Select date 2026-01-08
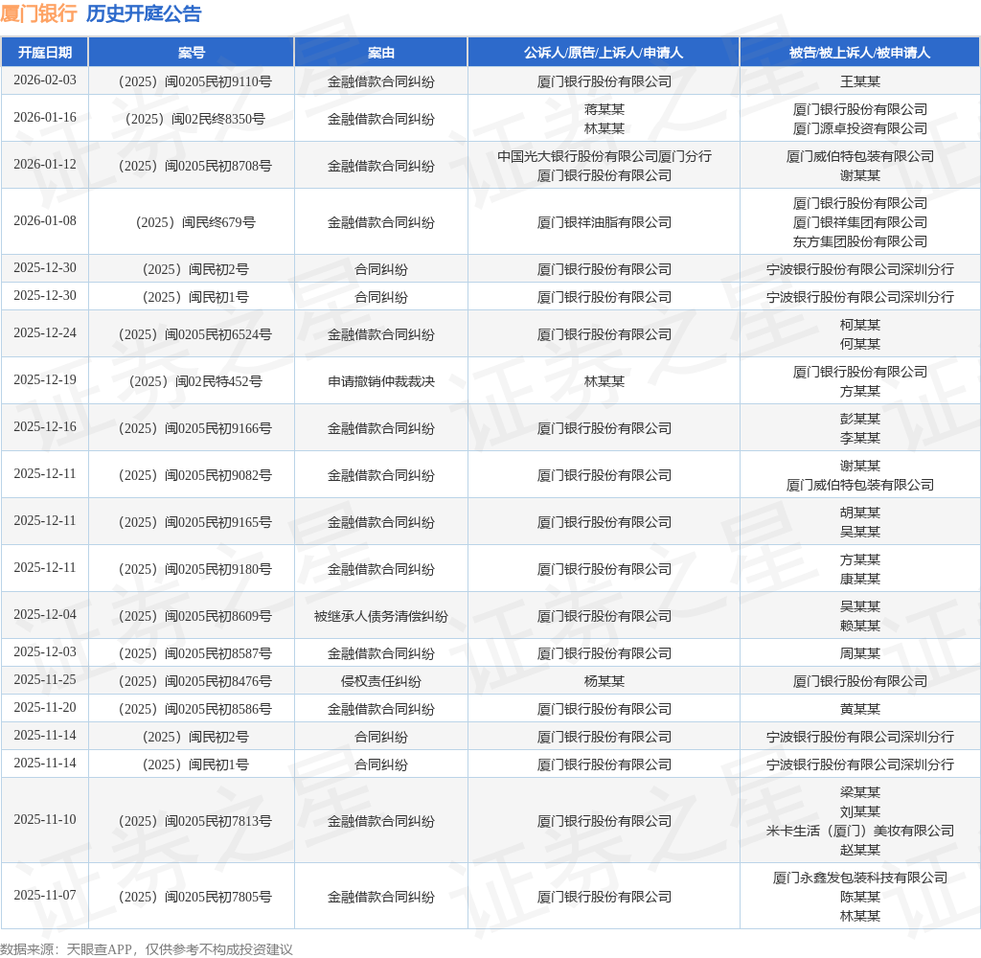 (45, 221)
